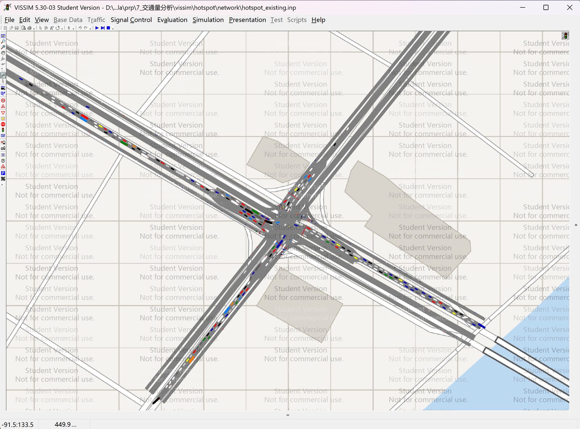
Task: Select the show entire network tool
Action: [x=3, y=36]
